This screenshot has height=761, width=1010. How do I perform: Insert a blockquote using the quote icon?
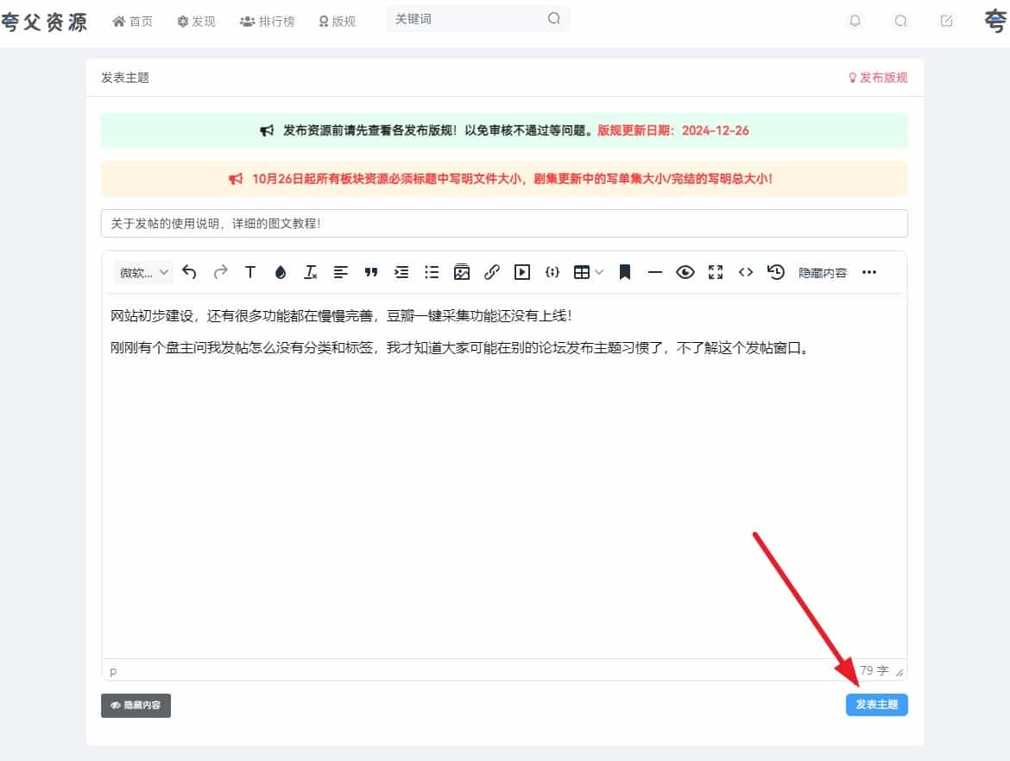pyautogui.click(x=371, y=272)
